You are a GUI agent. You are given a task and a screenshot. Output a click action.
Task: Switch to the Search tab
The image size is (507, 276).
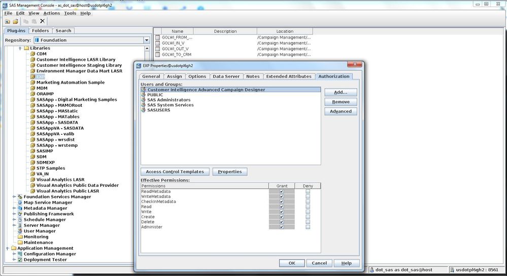coord(63,31)
